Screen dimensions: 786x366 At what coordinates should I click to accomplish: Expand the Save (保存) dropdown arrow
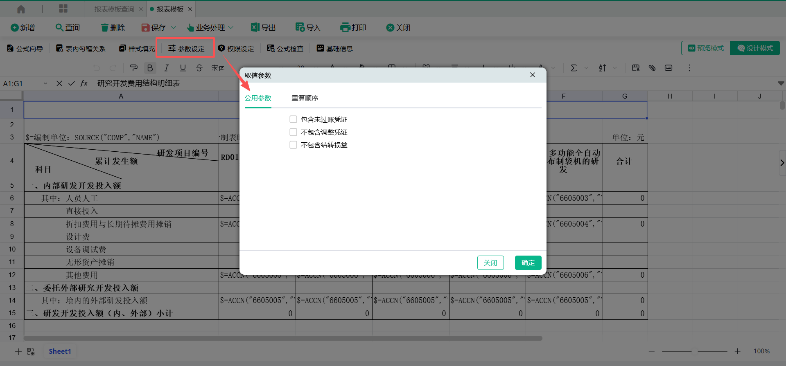point(173,27)
